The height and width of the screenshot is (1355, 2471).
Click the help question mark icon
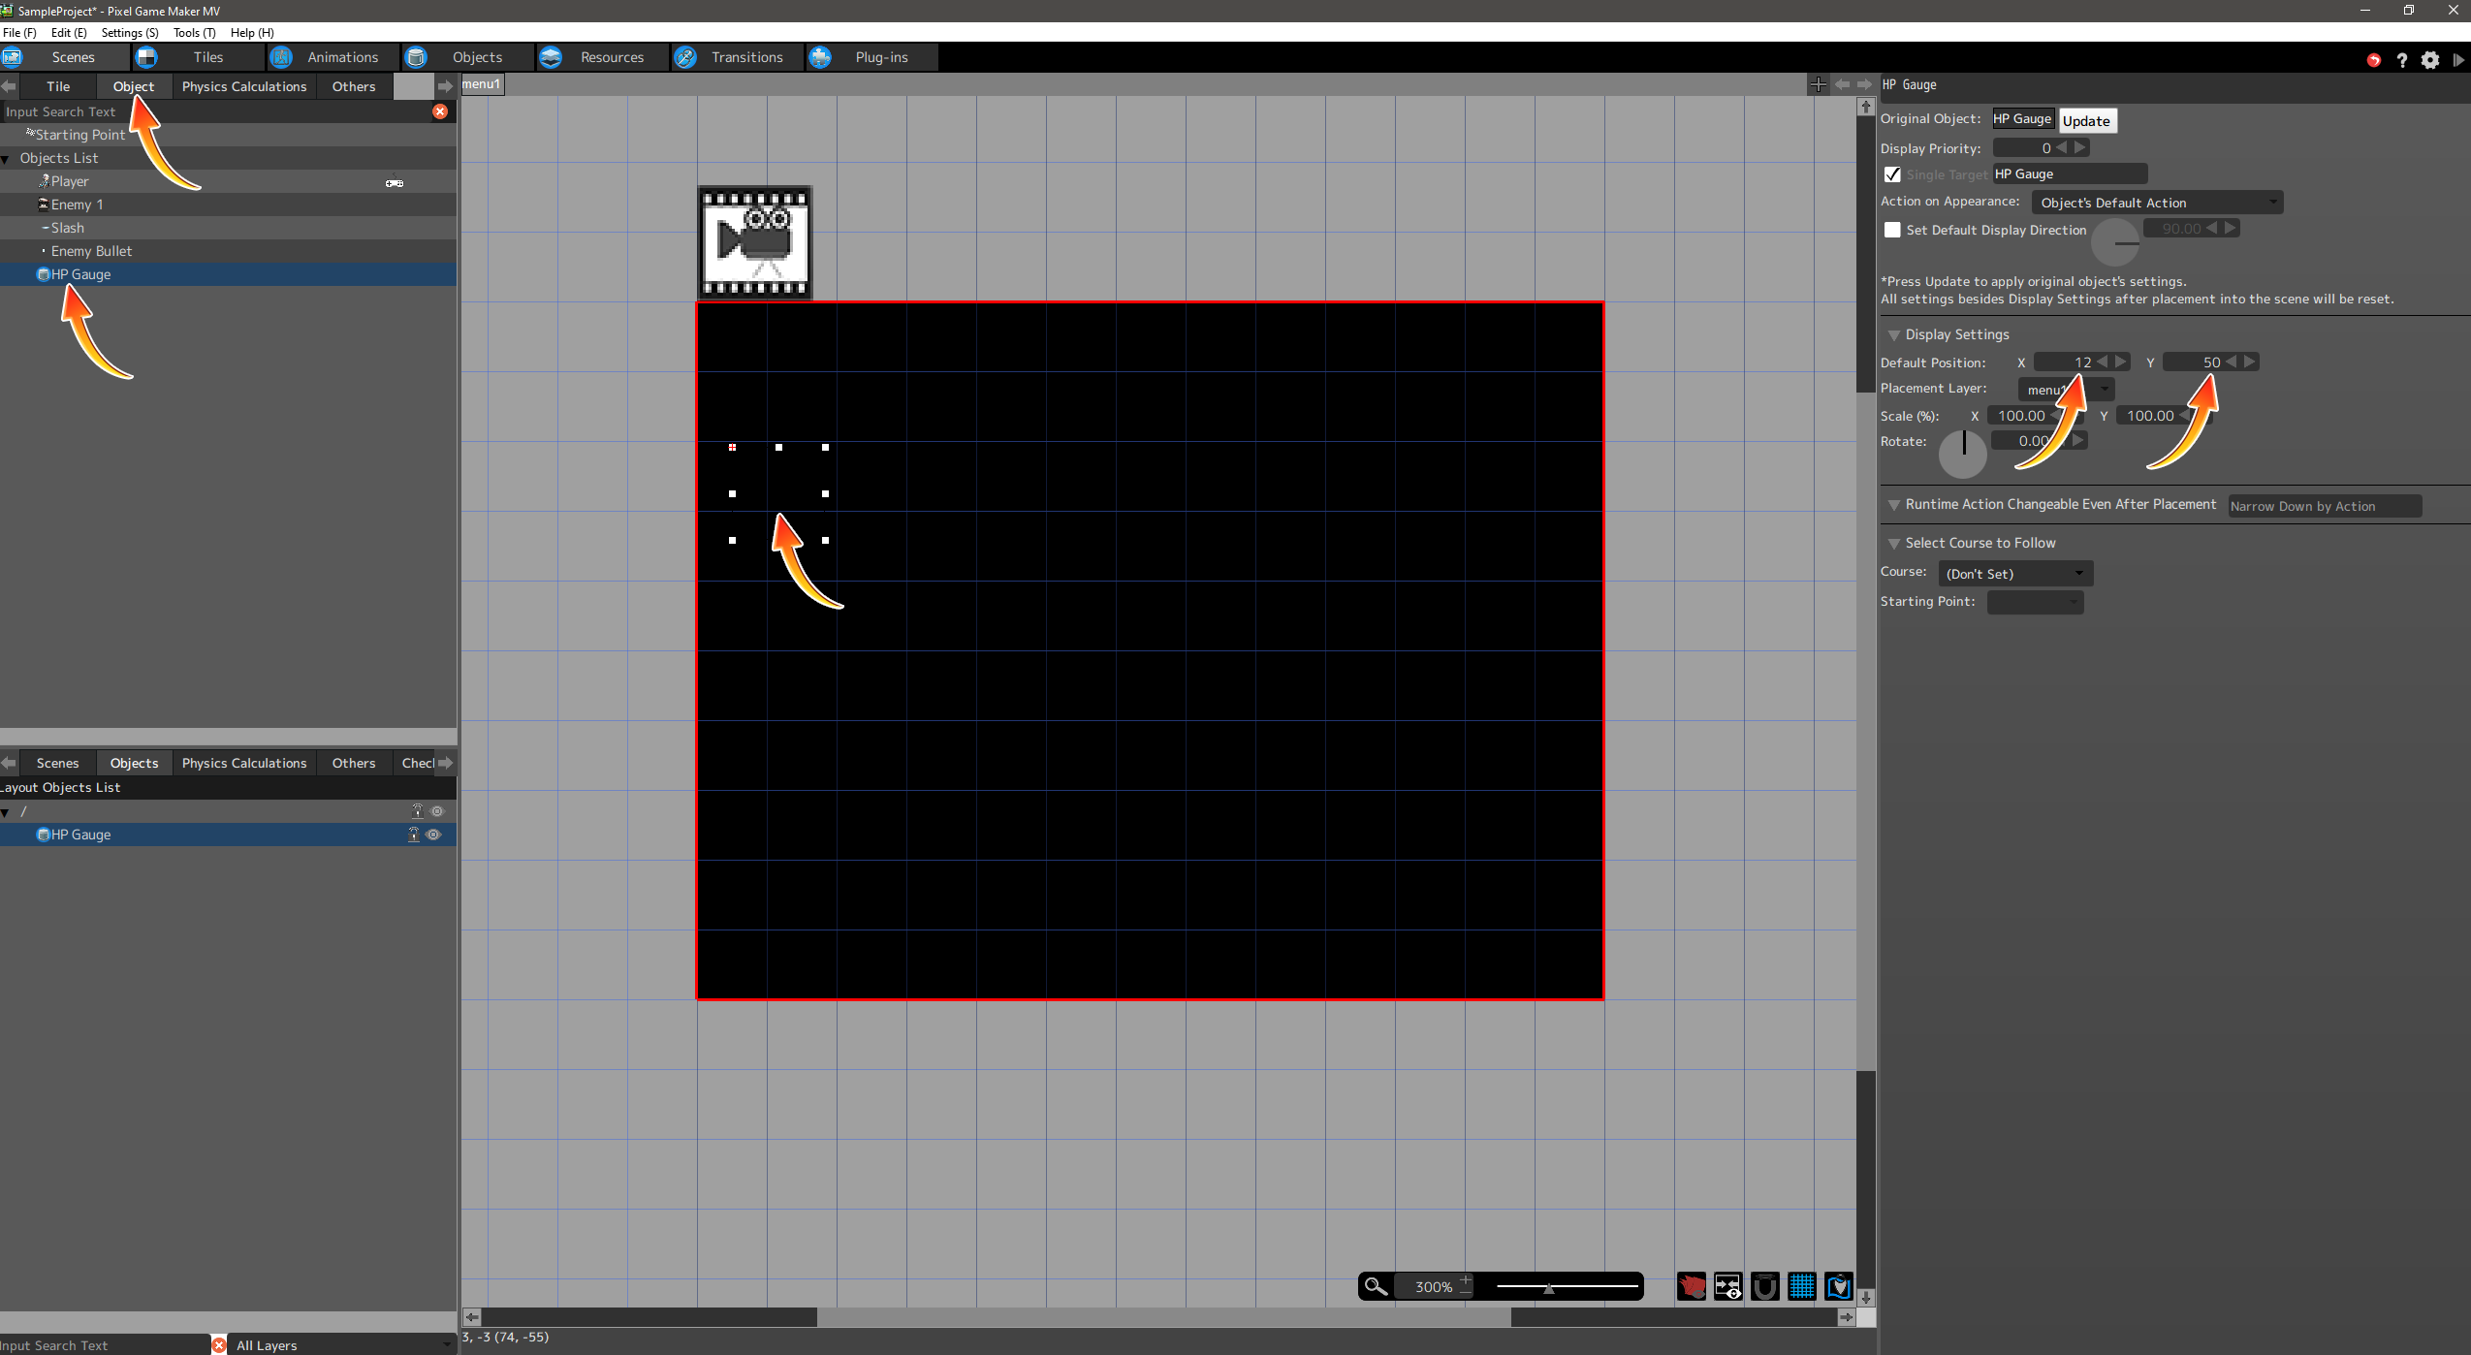point(2401,60)
